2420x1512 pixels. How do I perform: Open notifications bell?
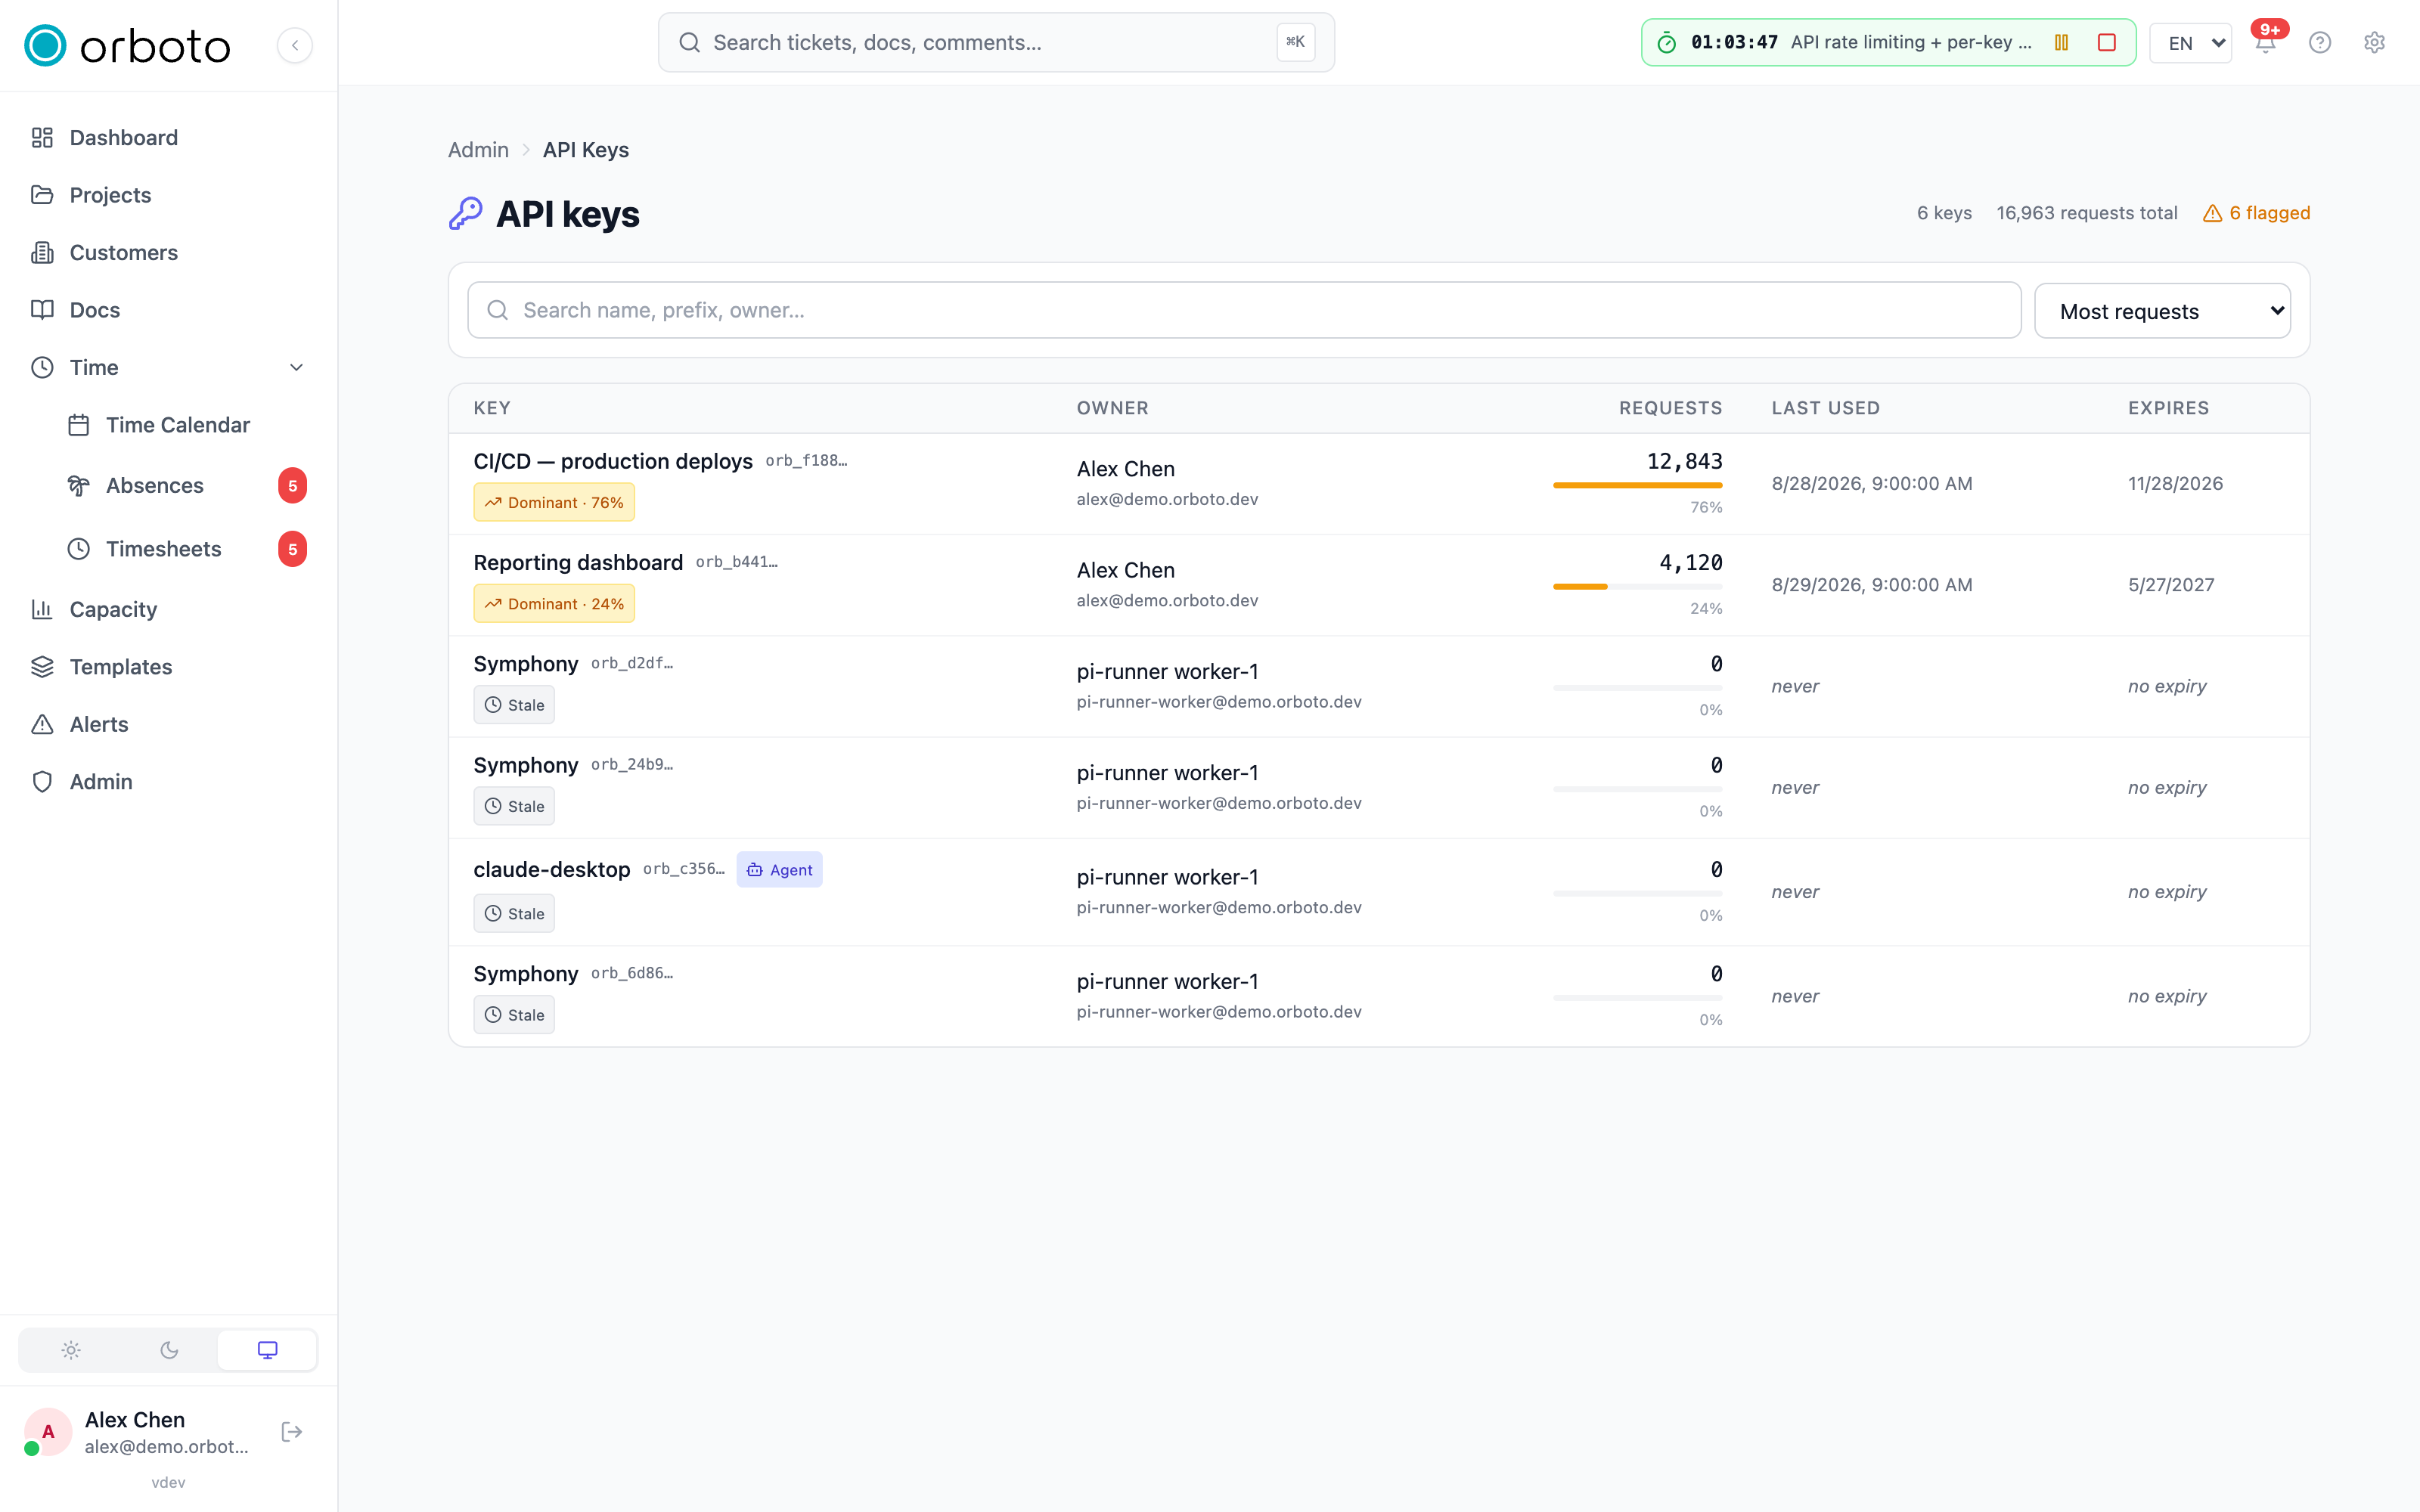(2266, 43)
